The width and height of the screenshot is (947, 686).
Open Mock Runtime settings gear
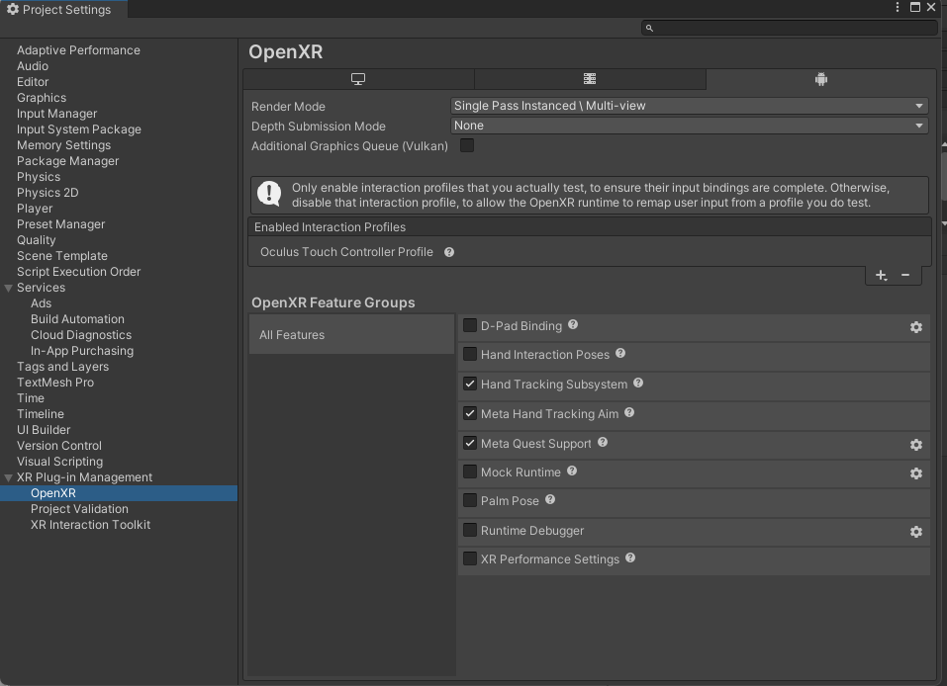pyautogui.click(x=916, y=473)
